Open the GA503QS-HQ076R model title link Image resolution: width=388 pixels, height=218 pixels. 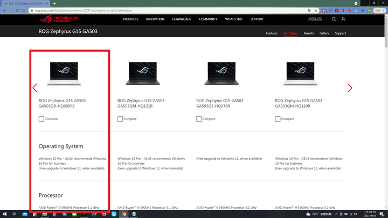[220, 103]
